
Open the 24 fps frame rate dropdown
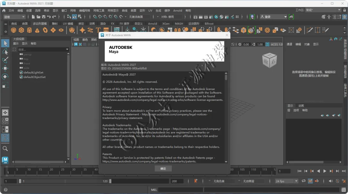point(286,181)
